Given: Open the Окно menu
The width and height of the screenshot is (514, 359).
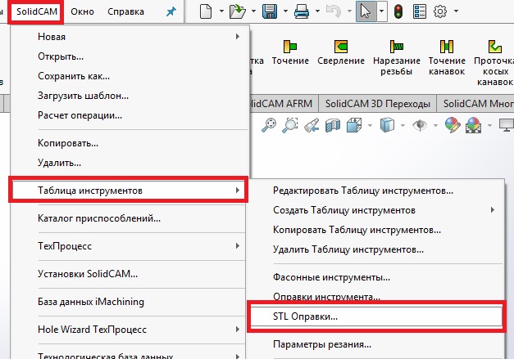Looking at the screenshot, I should tap(82, 11).
